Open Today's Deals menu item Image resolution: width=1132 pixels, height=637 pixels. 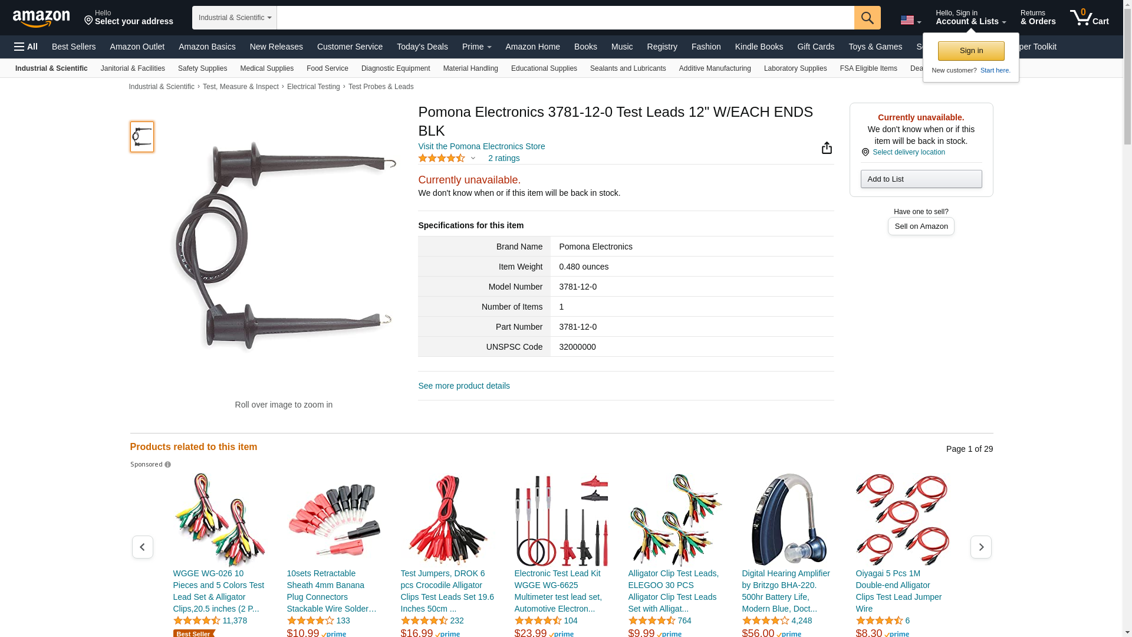coord(422,47)
